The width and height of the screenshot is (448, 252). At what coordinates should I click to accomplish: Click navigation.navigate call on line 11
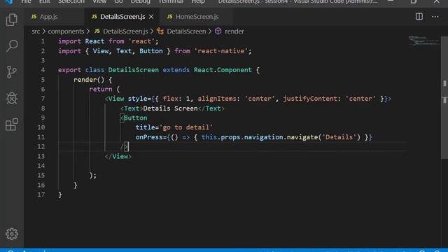click(281, 137)
